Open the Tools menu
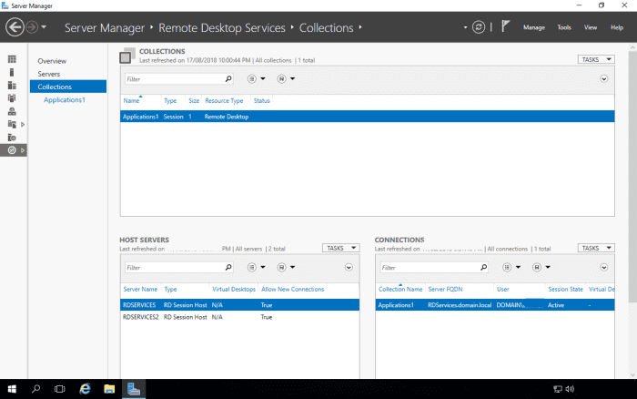637x399 pixels. coord(564,27)
